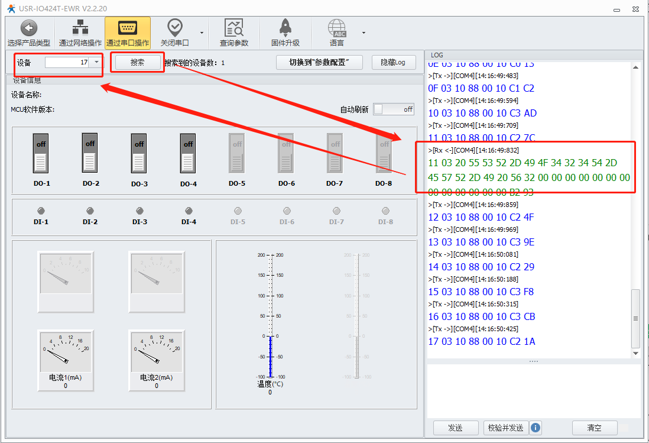This screenshot has height=443, width=649.
Task: Select log line '12 03 10 88 00 10 C2 4F'
Action: tap(481, 218)
